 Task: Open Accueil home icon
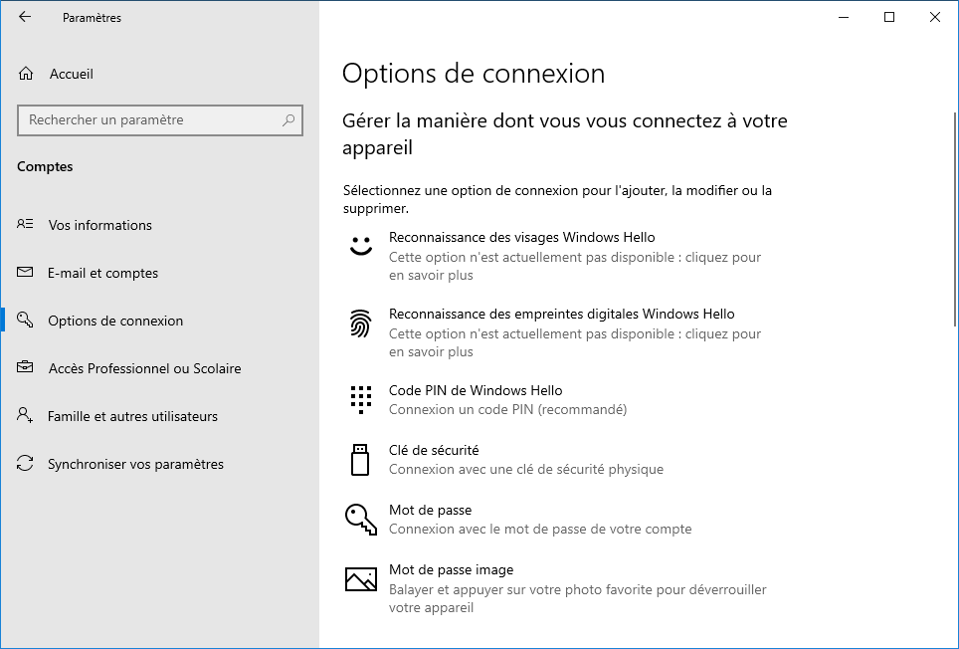click(26, 74)
